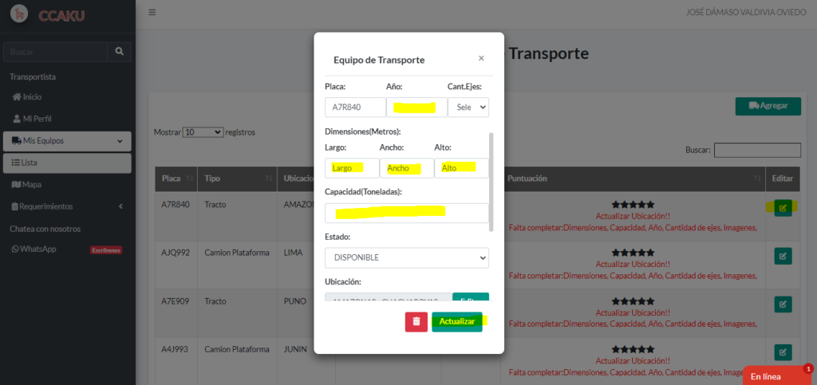Open the Cant.Ejes dropdown

click(468, 108)
